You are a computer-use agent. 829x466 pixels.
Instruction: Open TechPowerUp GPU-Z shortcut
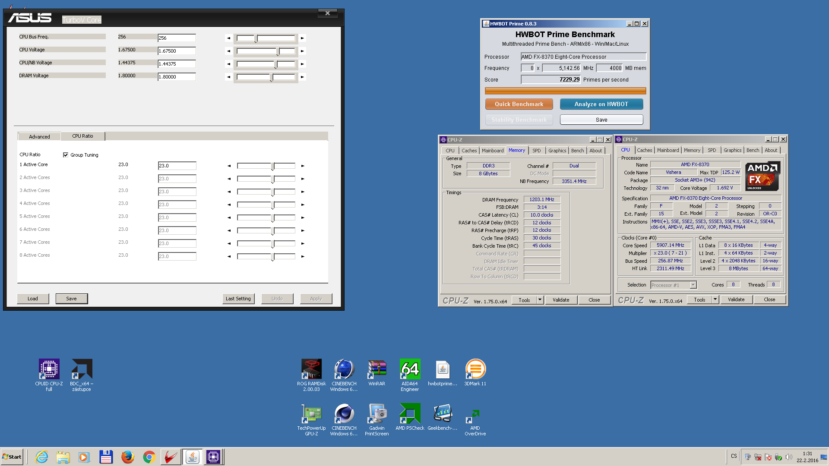point(311,419)
